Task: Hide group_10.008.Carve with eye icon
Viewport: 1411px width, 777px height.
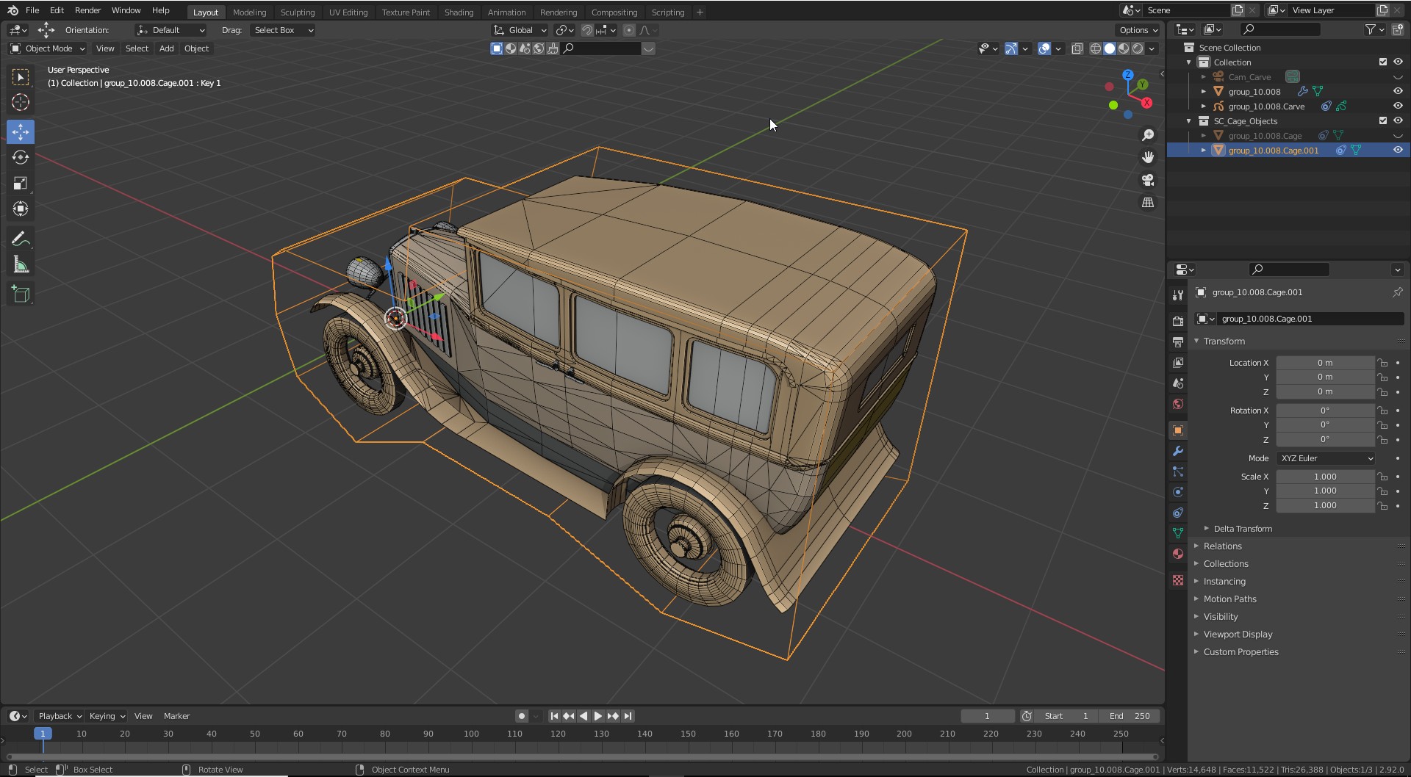Action: tap(1398, 106)
